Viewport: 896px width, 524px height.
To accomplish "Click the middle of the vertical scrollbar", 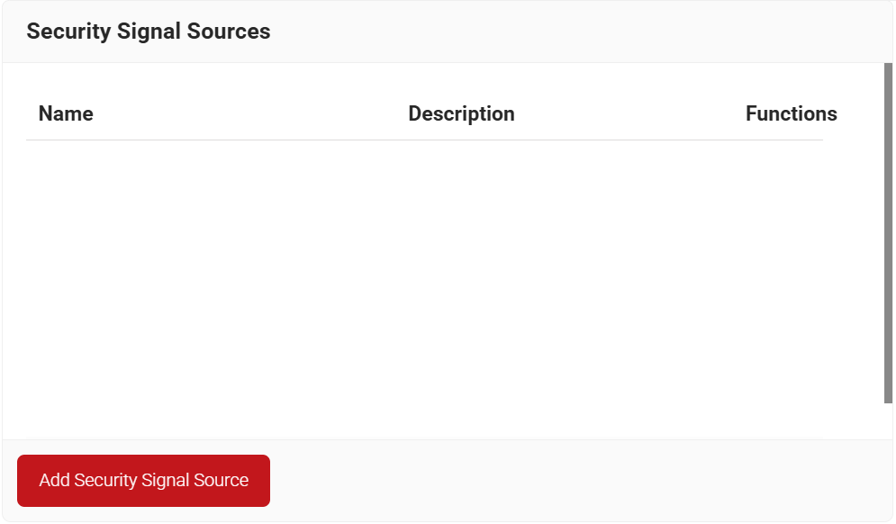I will [x=888, y=233].
